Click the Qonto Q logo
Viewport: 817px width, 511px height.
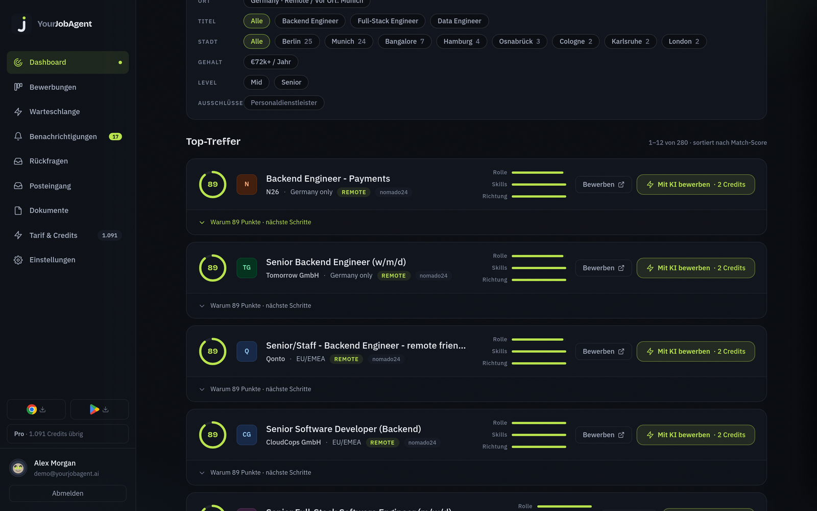point(247,352)
